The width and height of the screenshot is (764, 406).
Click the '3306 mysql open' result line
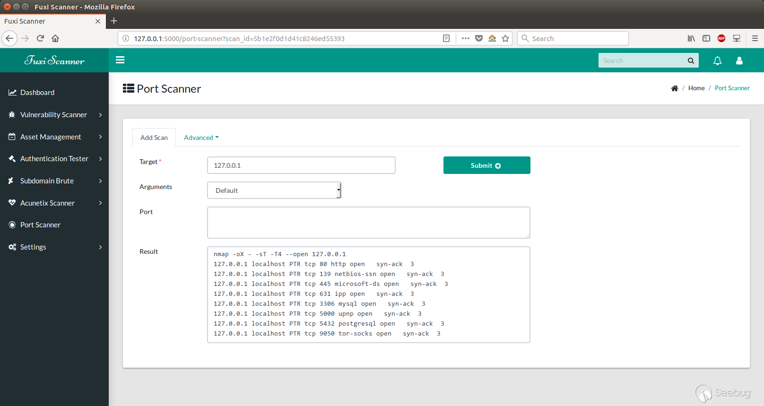(x=320, y=304)
